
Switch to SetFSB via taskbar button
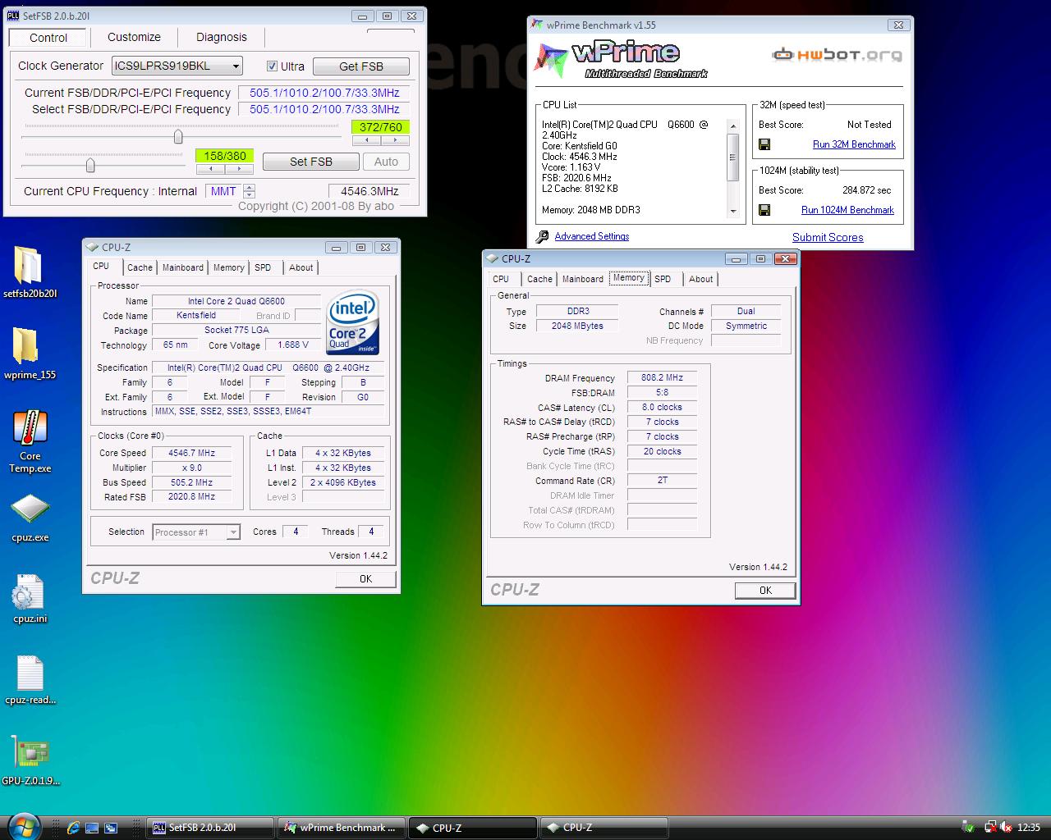(209, 828)
